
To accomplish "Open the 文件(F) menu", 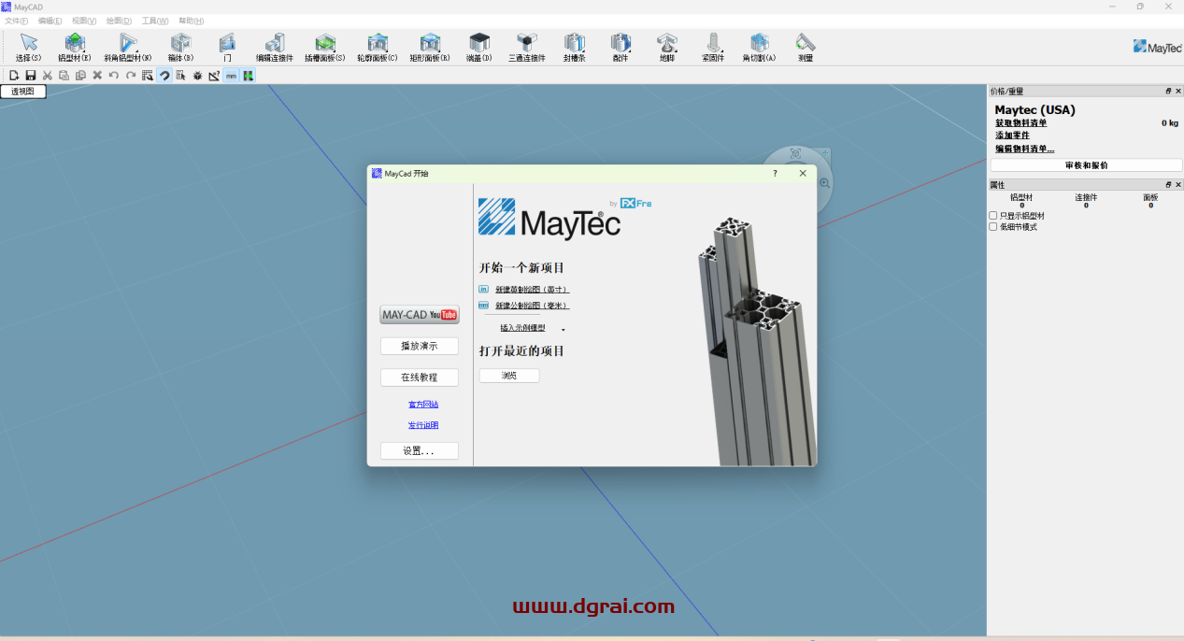I will [x=16, y=21].
